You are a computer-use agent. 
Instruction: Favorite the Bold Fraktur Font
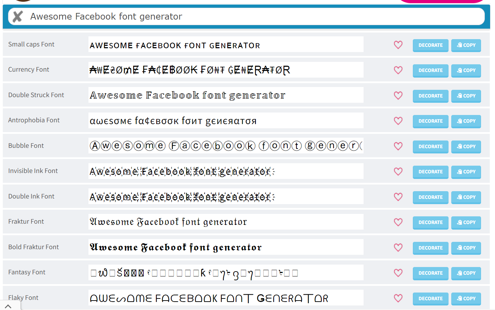pyautogui.click(x=398, y=247)
